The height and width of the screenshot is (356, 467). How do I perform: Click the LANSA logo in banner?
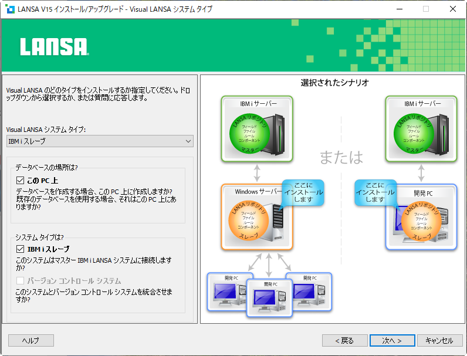(x=54, y=46)
